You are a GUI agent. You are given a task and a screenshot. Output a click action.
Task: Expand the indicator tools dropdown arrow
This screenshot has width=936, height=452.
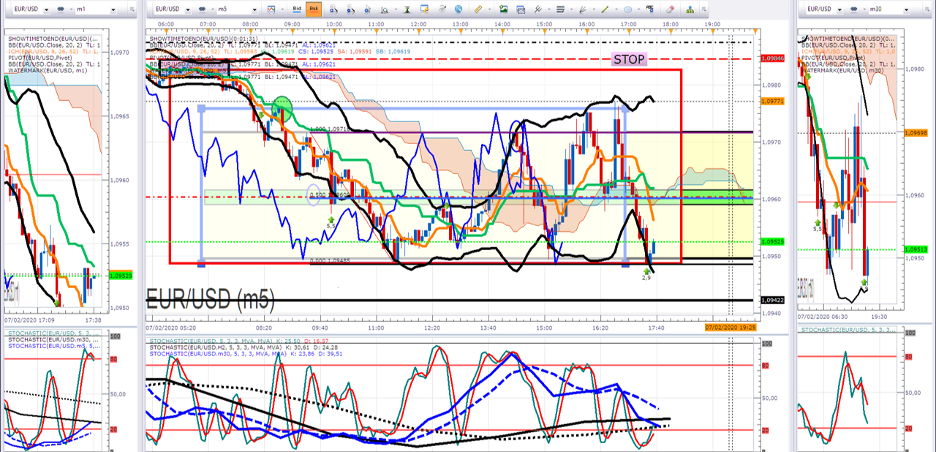pyautogui.click(x=548, y=10)
